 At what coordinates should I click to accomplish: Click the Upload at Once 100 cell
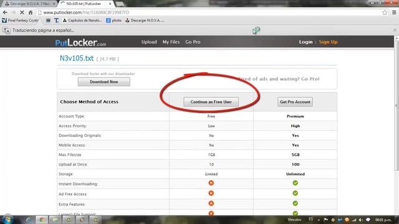pyautogui.click(x=295, y=164)
